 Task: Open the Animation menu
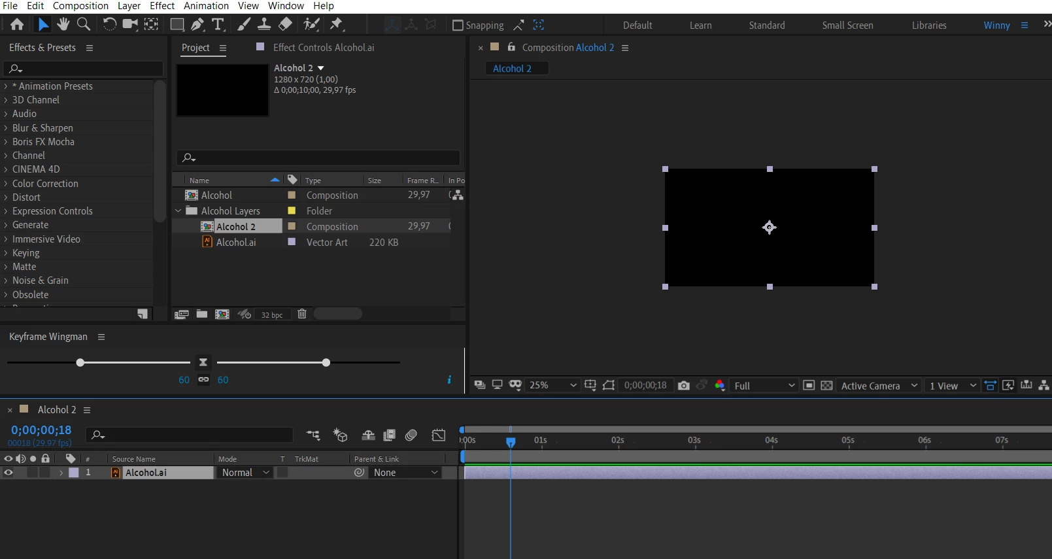(x=206, y=6)
